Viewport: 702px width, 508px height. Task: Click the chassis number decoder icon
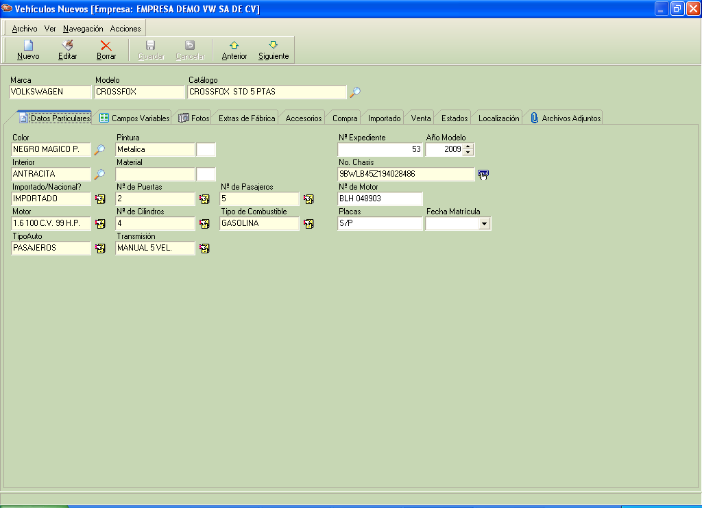click(x=483, y=175)
